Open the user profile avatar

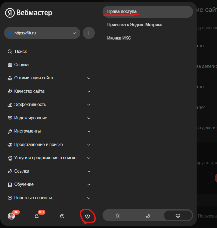[x=11, y=216]
